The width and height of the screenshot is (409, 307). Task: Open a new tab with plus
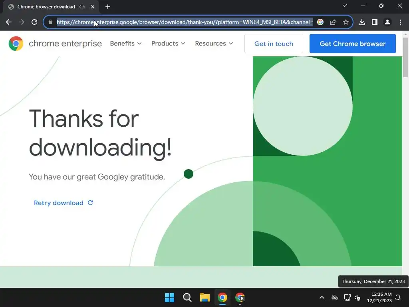pyautogui.click(x=108, y=7)
